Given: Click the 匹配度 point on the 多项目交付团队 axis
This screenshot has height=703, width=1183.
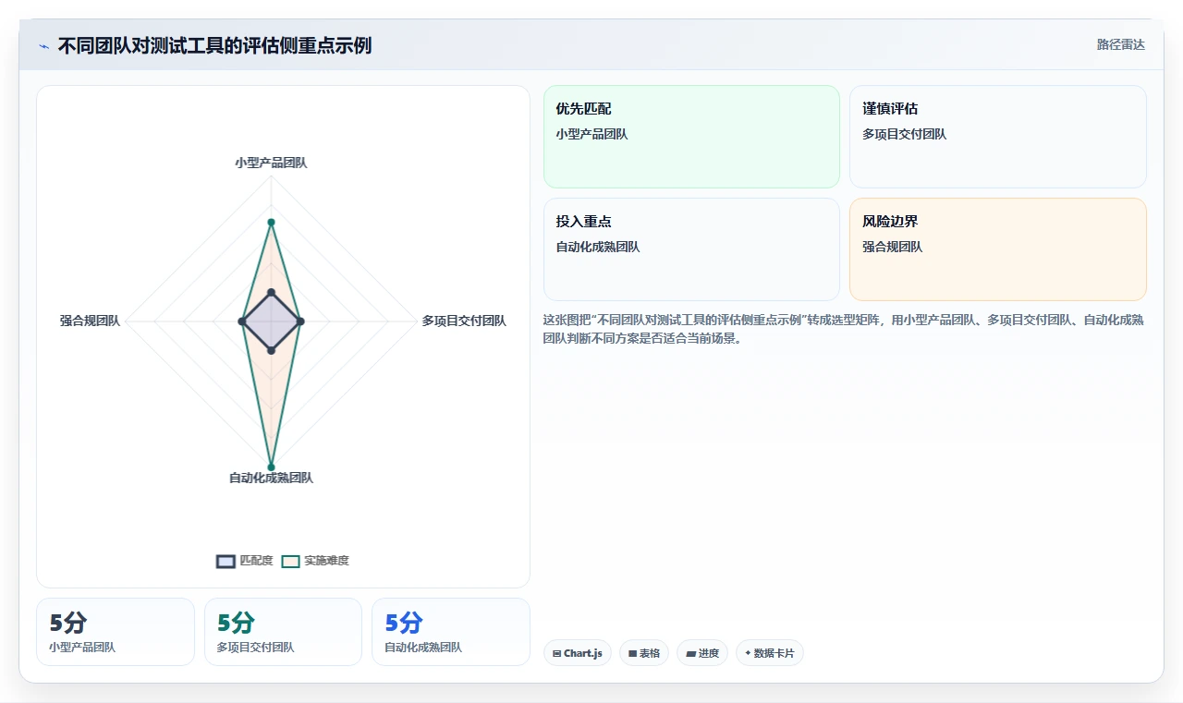Looking at the screenshot, I should click(300, 321).
